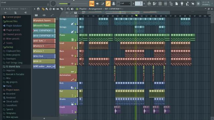The image size is (214, 120).
Task: Select the Ekit Kick pattern
Action: pyautogui.click(x=44, y=56)
